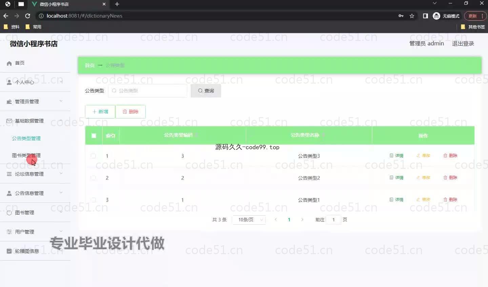
Task: Click the 无痕模式 incognito icon
Action: pyautogui.click(x=436, y=16)
